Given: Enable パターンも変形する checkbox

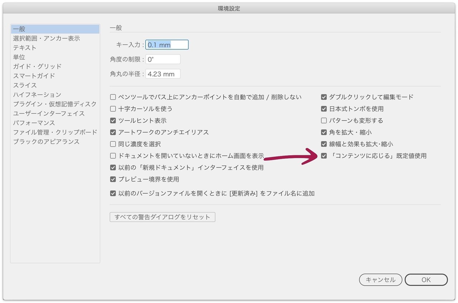Looking at the screenshot, I should 324,121.
